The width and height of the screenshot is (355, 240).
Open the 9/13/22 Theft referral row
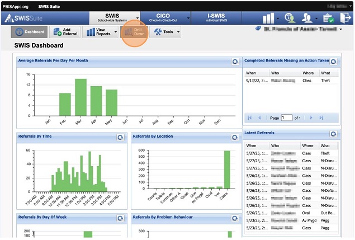click(291, 81)
